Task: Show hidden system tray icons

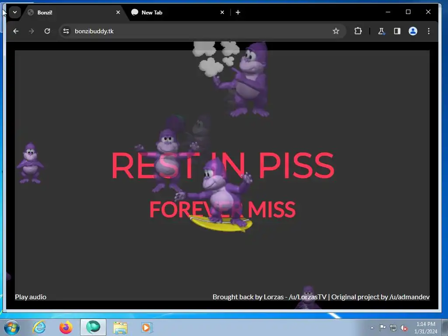Action: tap(372, 328)
